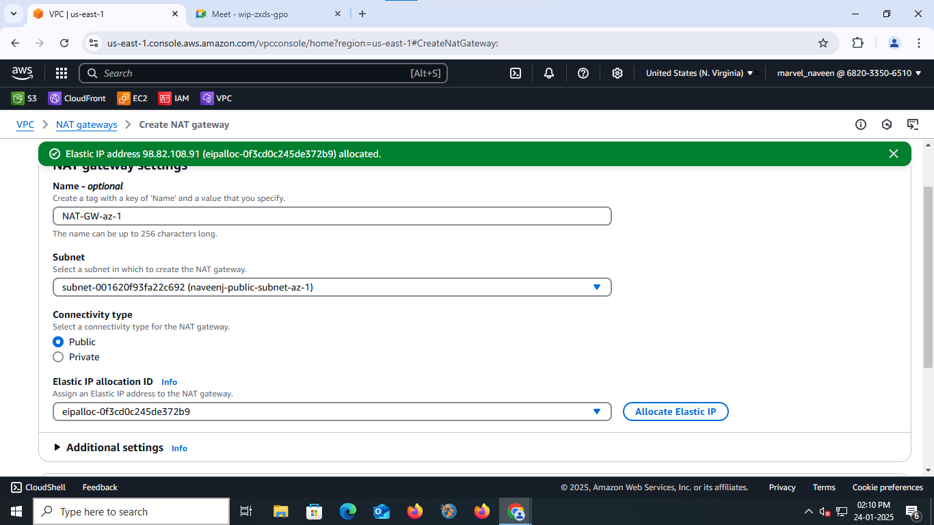934x525 pixels.
Task: Open the taskbar clock showing 02:10 PM
Action: point(873,511)
